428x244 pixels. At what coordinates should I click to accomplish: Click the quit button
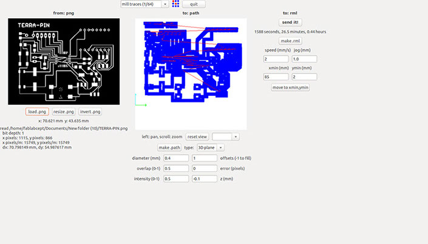tap(194, 4)
